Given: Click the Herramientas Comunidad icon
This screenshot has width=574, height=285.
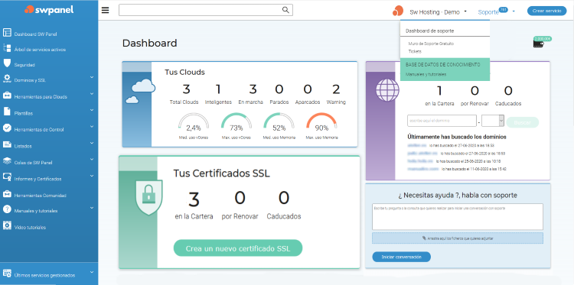Looking at the screenshot, I should [x=7, y=193].
